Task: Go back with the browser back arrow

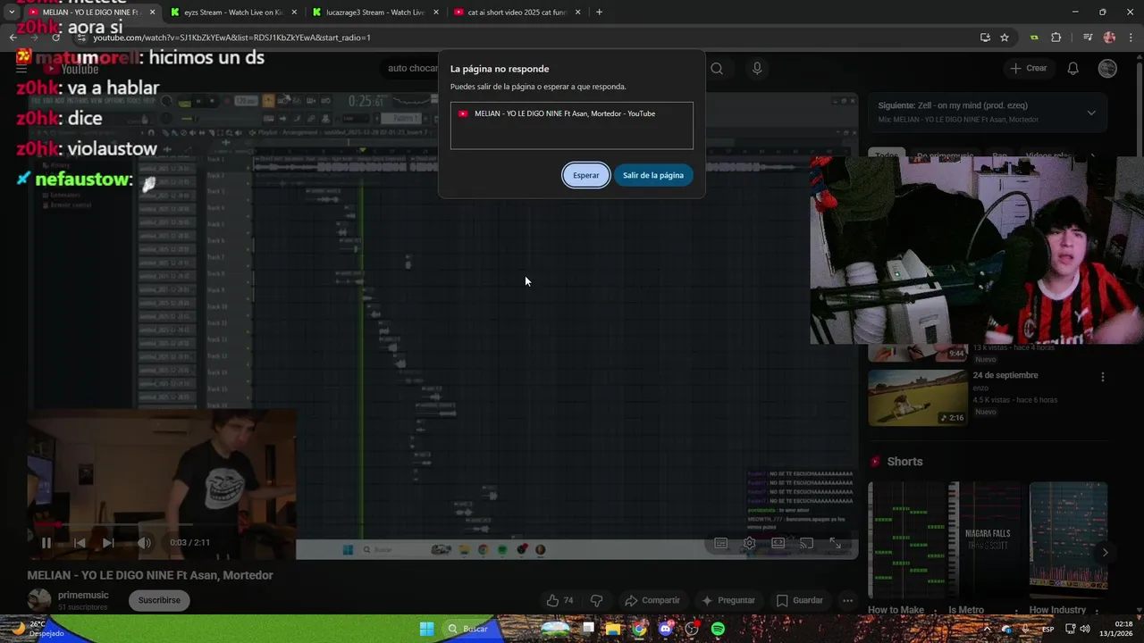Action: pos(13,38)
